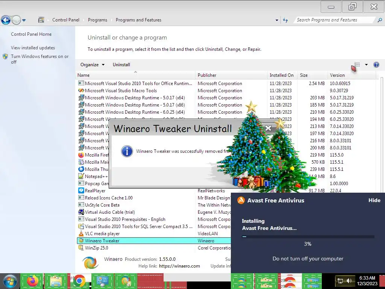Click Programs and Features breadcrumb
Screen dimensions: 385x289
coord(138,20)
